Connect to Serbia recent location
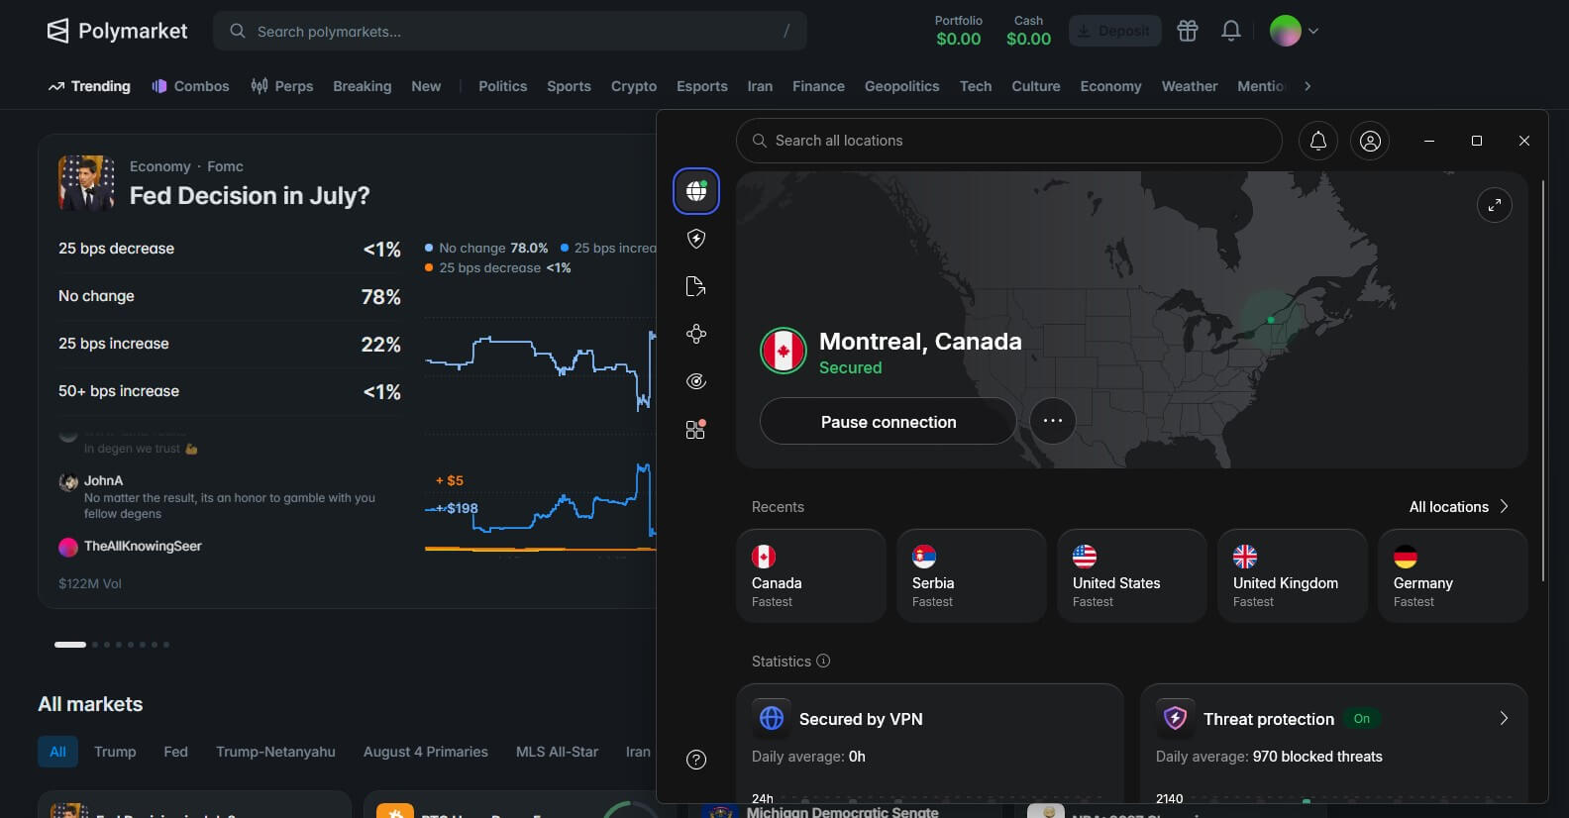The height and width of the screenshot is (818, 1569). point(972,575)
